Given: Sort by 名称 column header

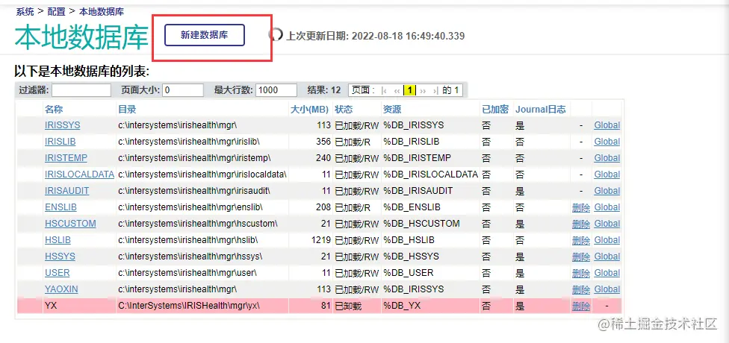Looking at the screenshot, I should (54, 110).
